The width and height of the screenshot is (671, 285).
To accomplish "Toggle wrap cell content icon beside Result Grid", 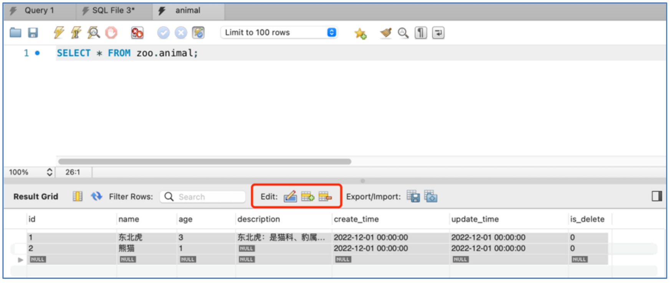I will (78, 197).
